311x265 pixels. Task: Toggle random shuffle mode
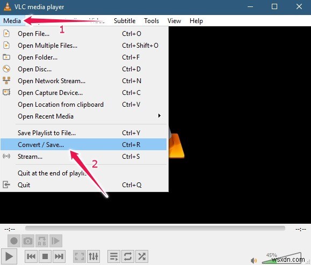pyautogui.click(x=142, y=256)
